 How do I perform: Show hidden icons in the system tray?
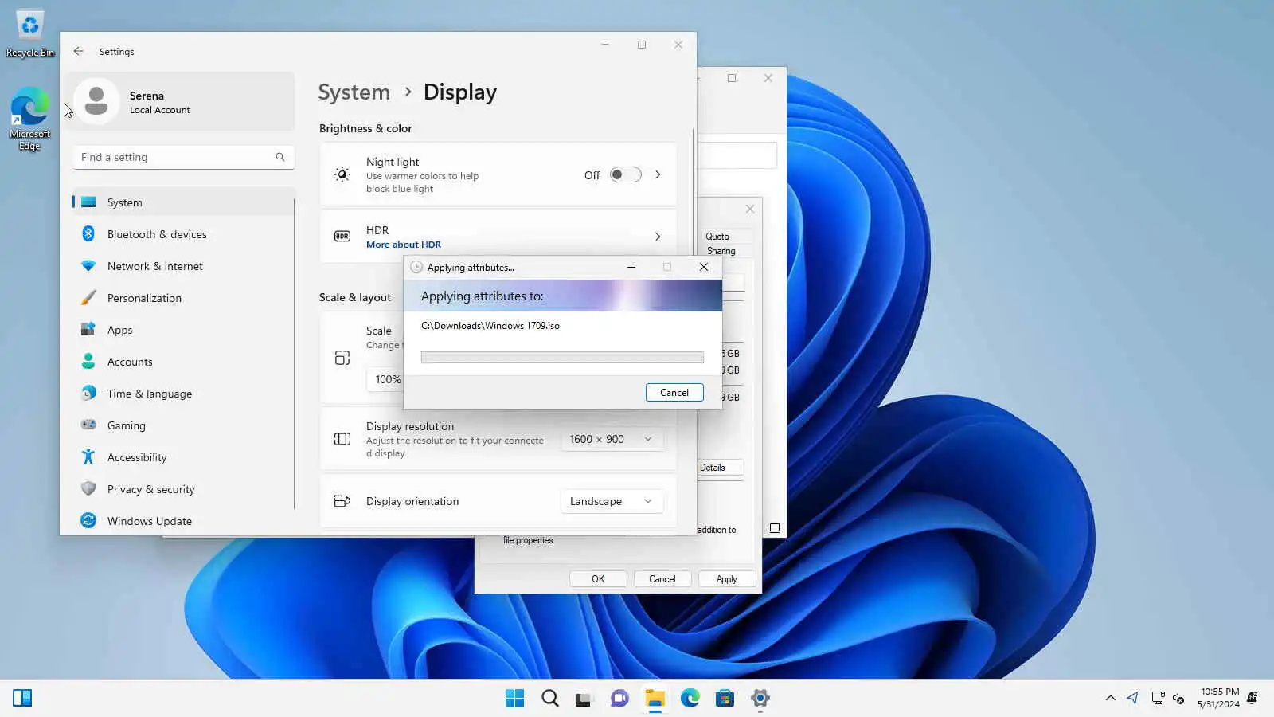[x=1111, y=699]
